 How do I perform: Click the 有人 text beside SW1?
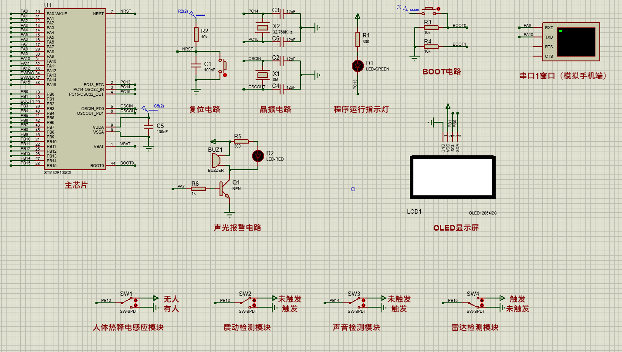pos(171,309)
